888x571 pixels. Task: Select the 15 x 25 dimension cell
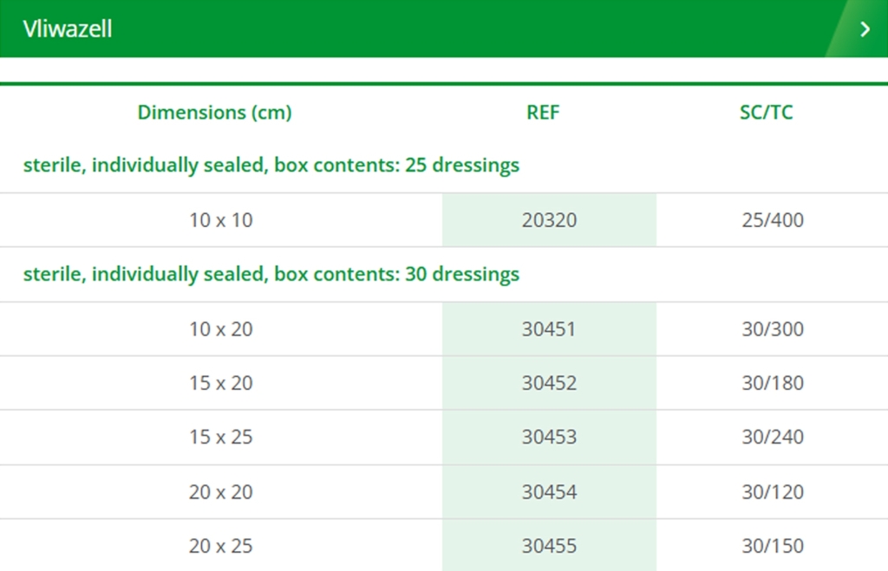point(221,437)
